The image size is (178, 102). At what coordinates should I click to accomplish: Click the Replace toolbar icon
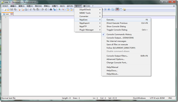[54, 10]
